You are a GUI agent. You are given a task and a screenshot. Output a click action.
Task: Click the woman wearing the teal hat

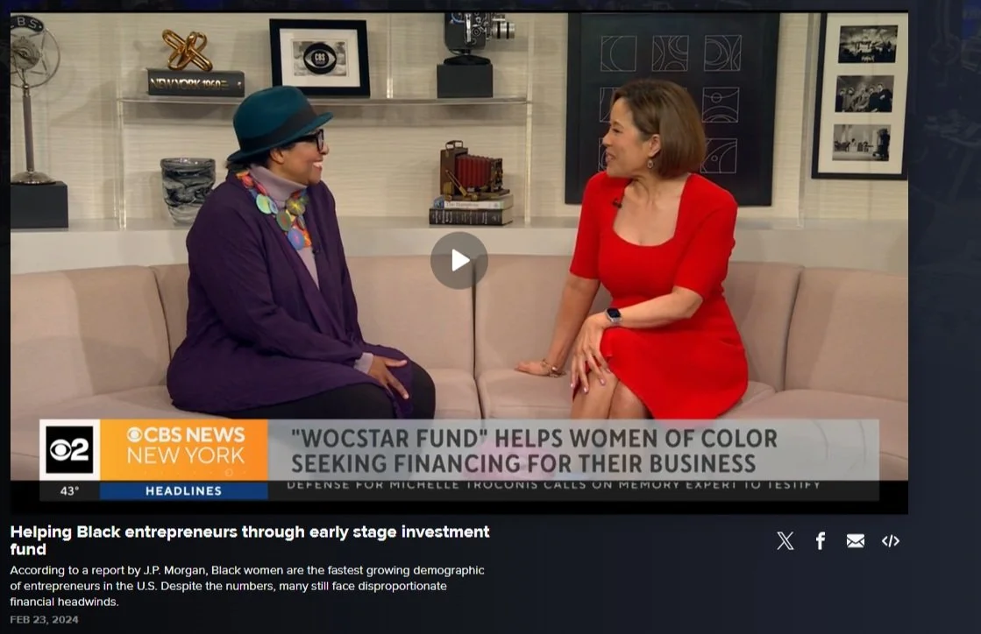tap(294, 256)
